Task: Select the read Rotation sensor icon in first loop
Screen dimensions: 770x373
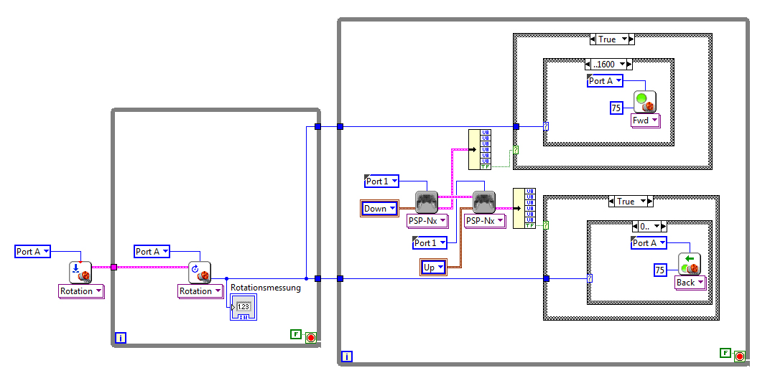Action: point(200,272)
